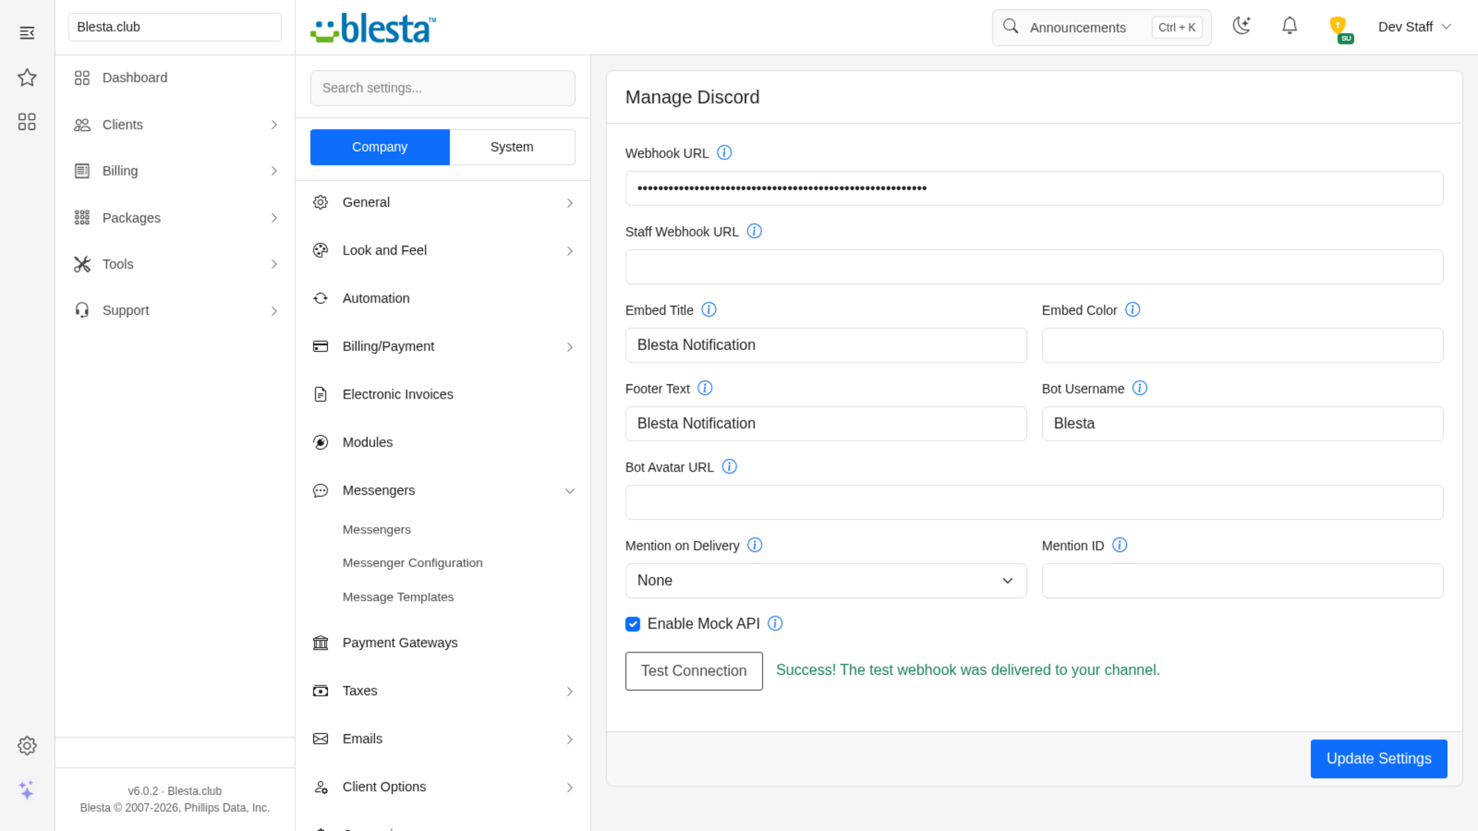
Task: Expand Look and Feel settings
Action: [x=443, y=250]
